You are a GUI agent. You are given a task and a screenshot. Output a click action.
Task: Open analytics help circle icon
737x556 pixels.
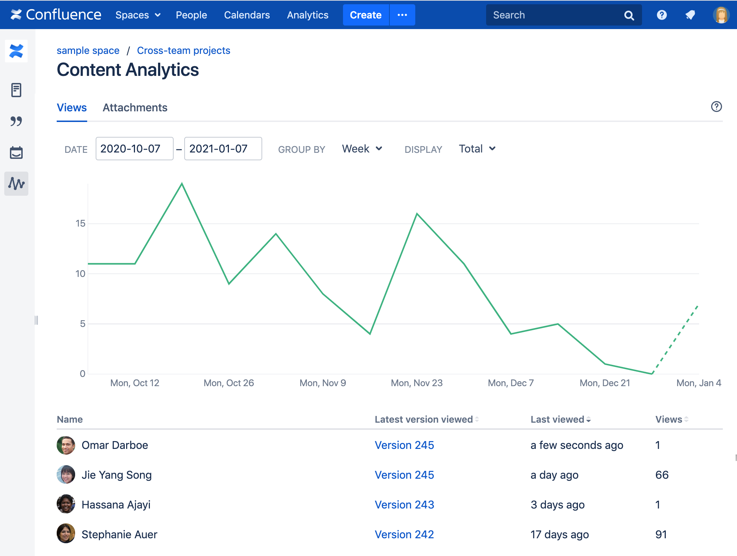click(716, 107)
